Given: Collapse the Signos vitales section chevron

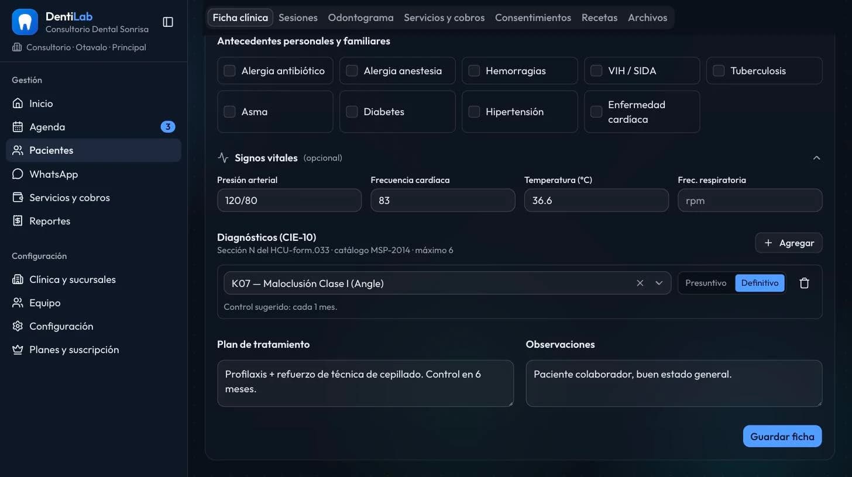Looking at the screenshot, I should pyautogui.click(x=817, y=158).
